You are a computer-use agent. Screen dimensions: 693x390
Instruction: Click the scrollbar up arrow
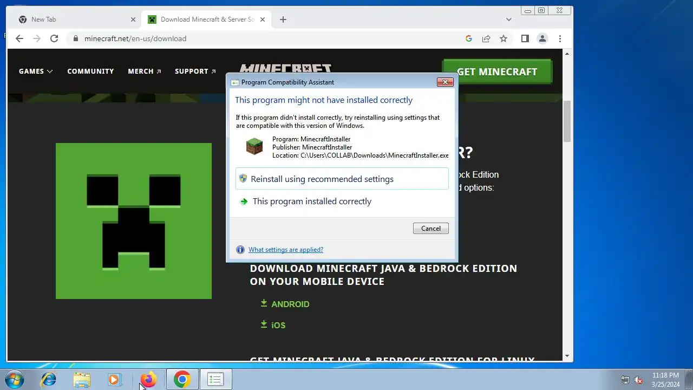[567, 53]
